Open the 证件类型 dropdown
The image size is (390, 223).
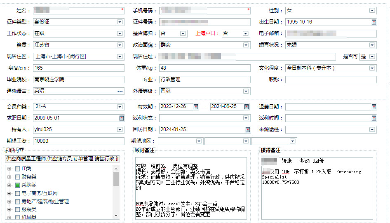[x=120, y=22]
